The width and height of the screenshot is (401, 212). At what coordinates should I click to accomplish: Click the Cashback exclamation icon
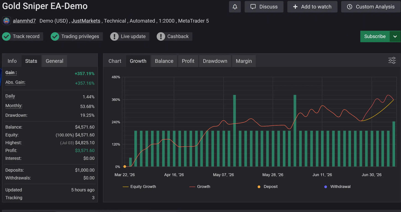[x=161, y=37]
